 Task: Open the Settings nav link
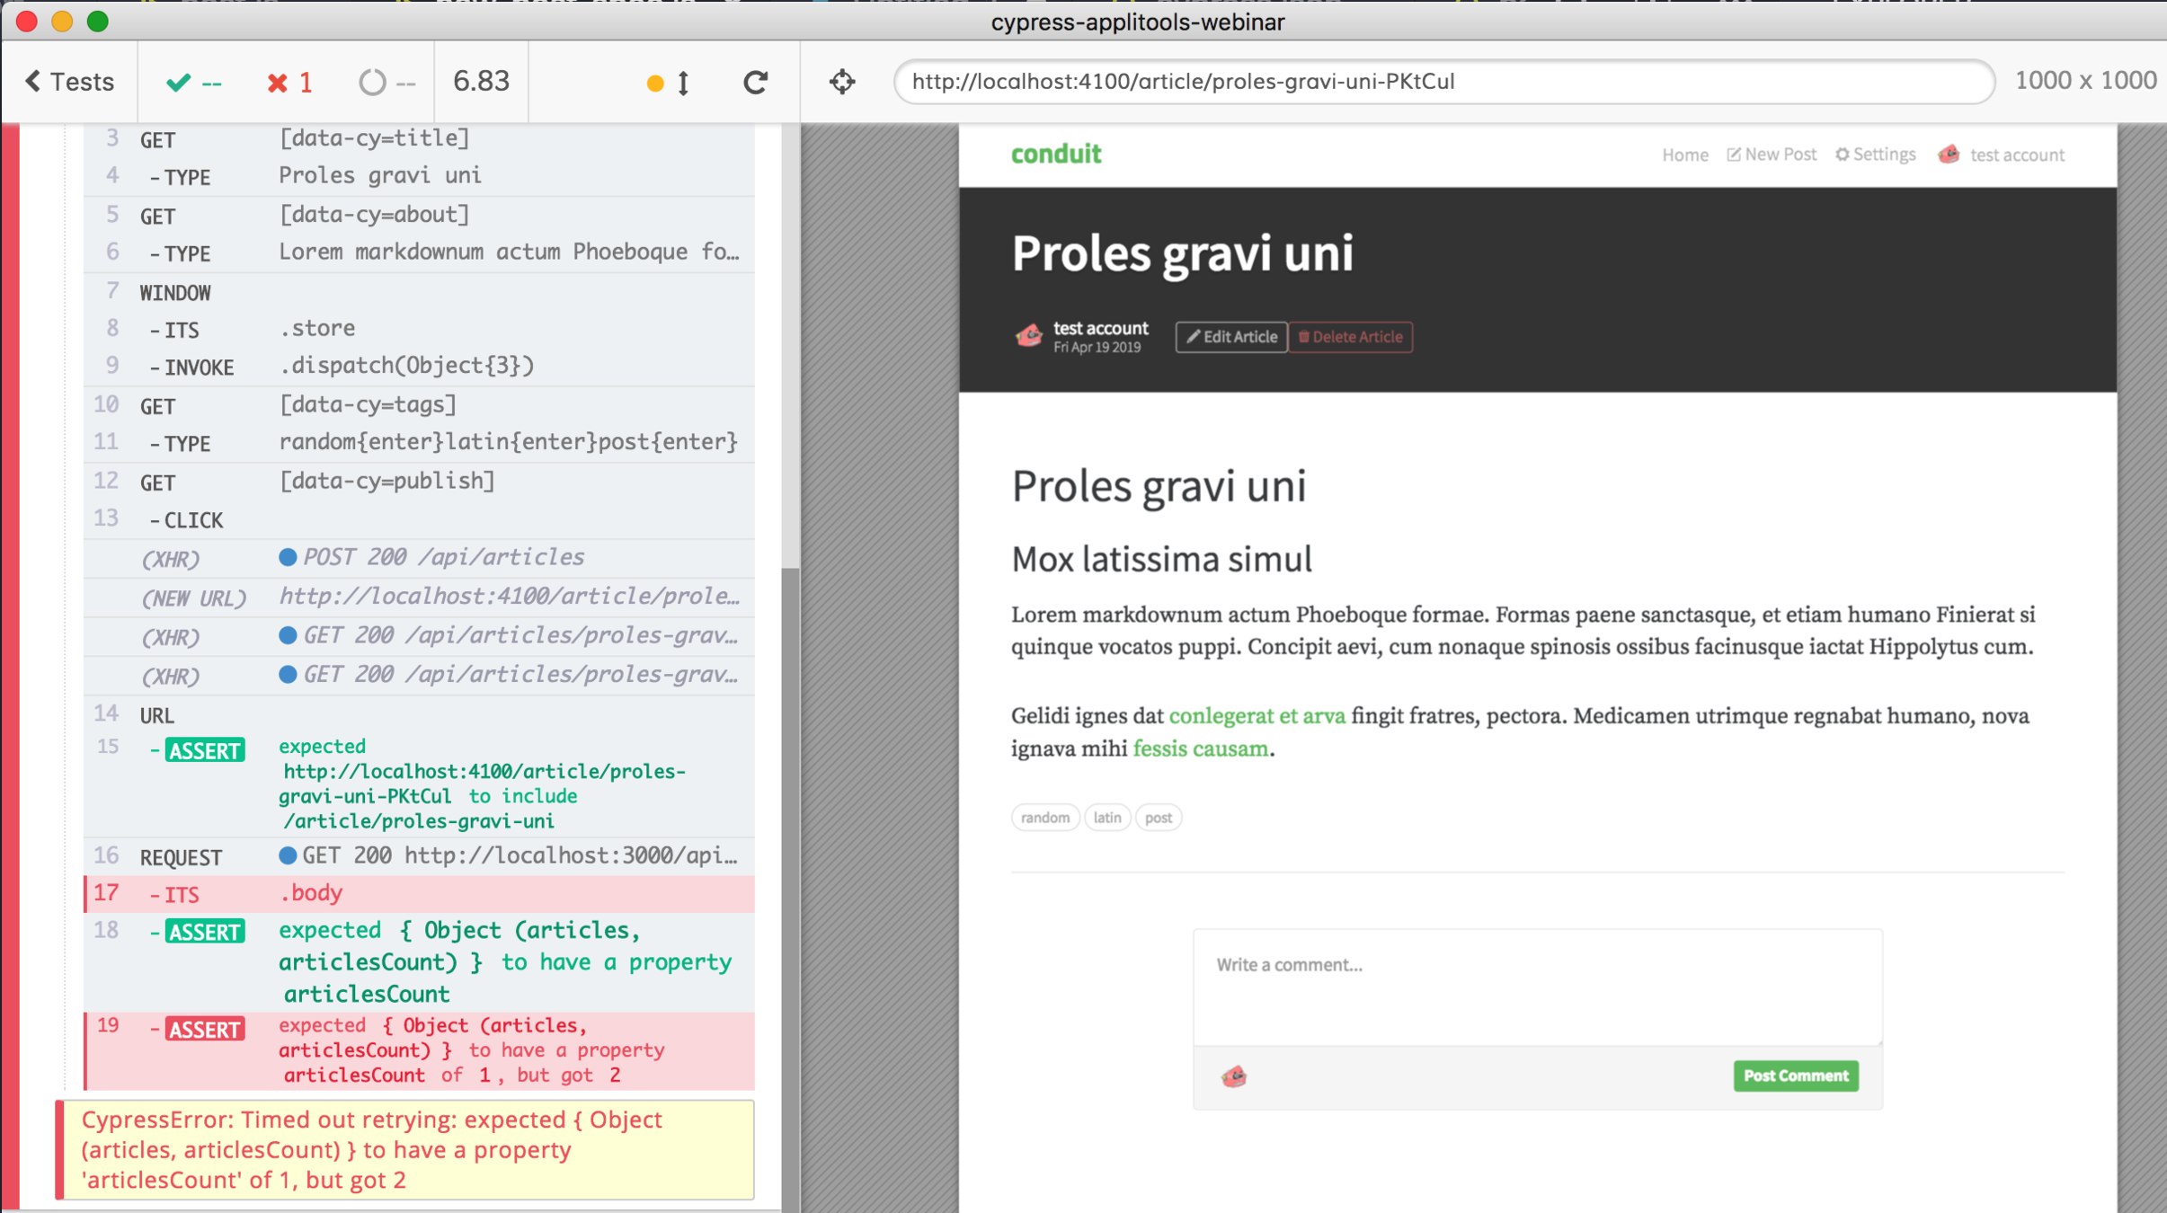(x=1875, y=155)
